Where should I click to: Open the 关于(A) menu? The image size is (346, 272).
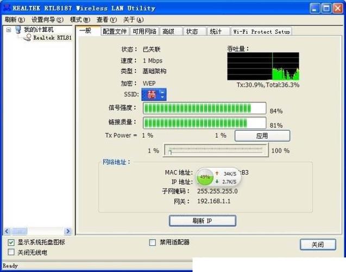pyautogui.click(x=133, y=20)
